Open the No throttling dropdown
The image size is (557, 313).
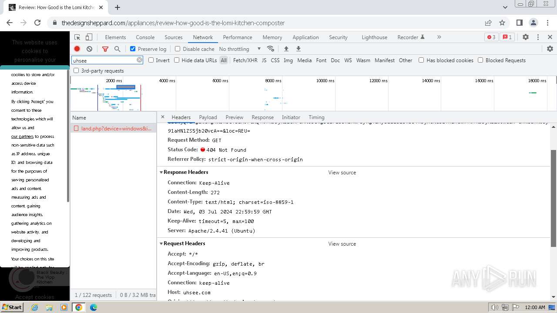(x=240, y=49)
